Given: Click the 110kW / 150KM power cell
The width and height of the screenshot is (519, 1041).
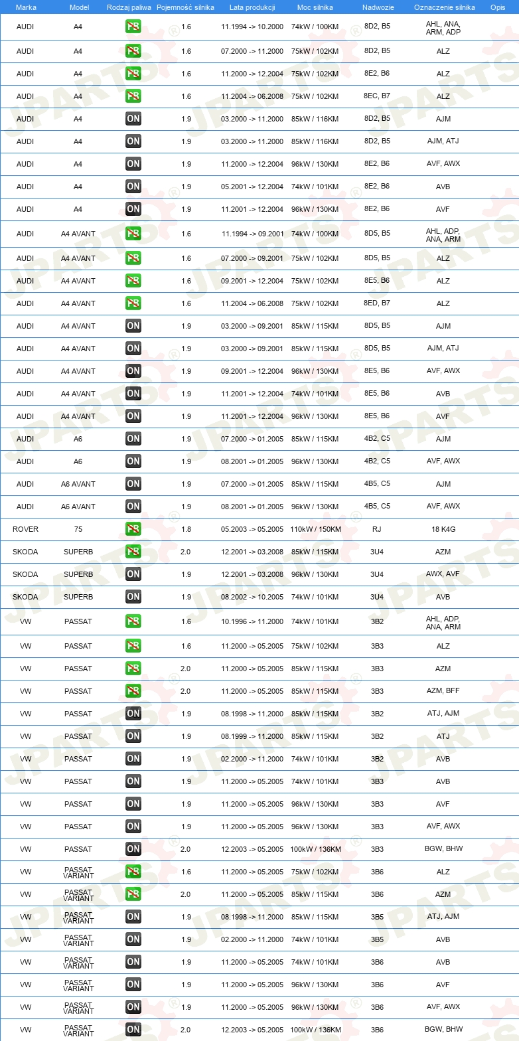Looking at the screenshot, I should click(x=315, y=529).
